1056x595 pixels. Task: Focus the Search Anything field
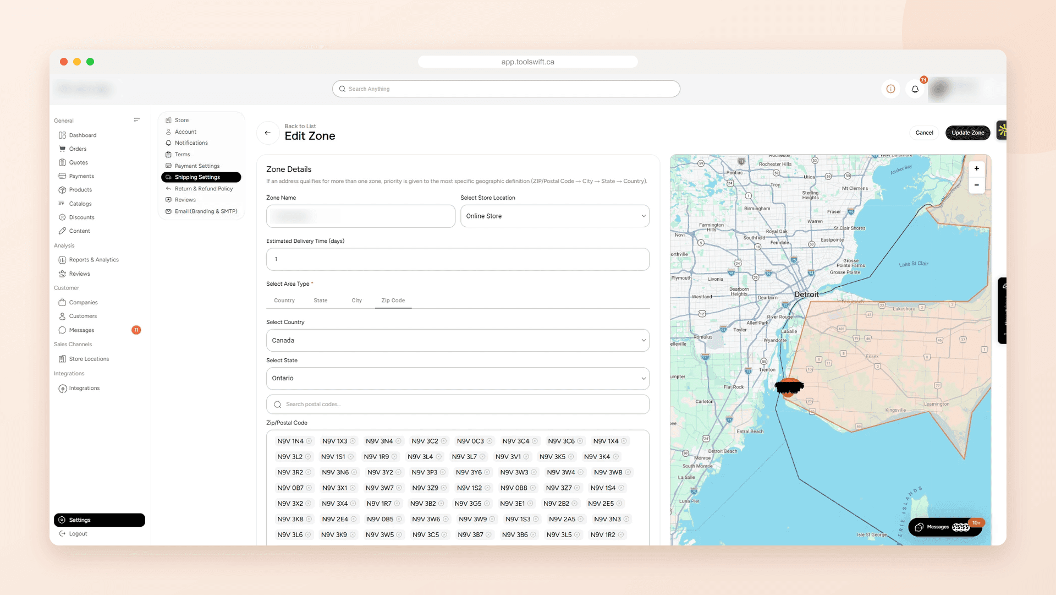(x=506, y=89)
